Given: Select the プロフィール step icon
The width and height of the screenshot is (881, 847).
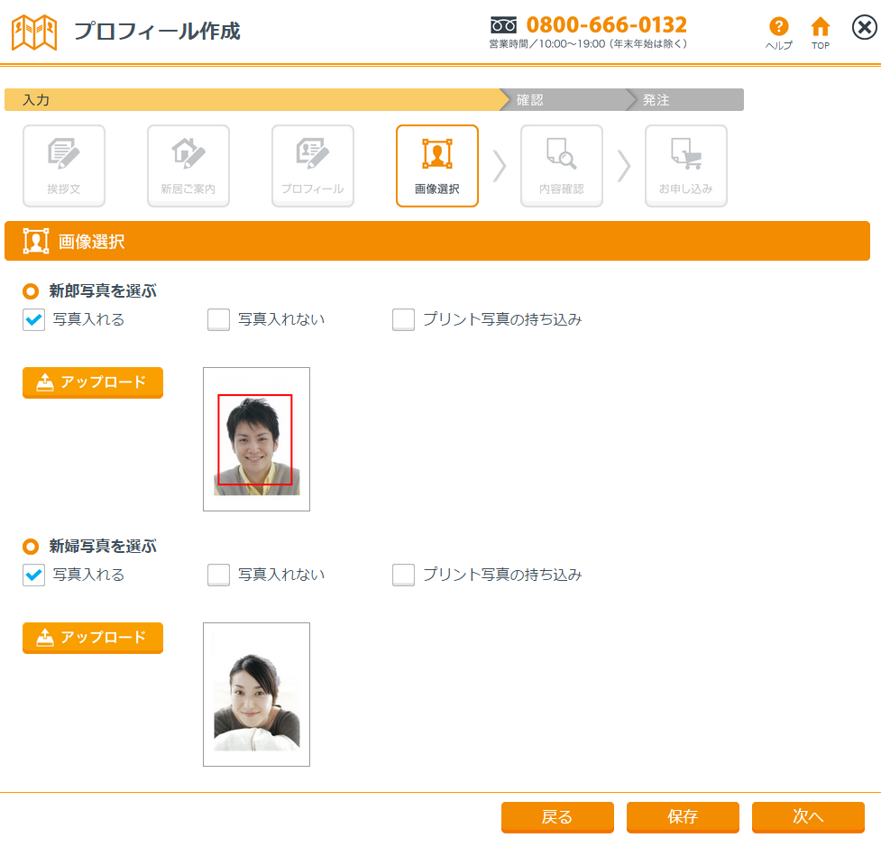Looking at the screenshot, I should (x=313, y=165).
